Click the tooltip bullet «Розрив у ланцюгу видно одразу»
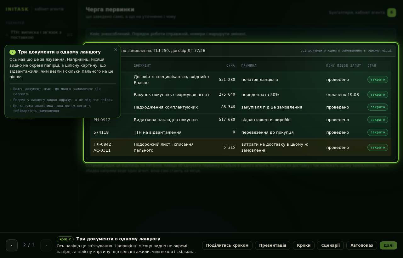 point(63,100)
